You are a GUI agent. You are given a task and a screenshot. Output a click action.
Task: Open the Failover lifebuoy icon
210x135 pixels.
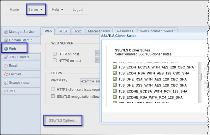[6, 74]
